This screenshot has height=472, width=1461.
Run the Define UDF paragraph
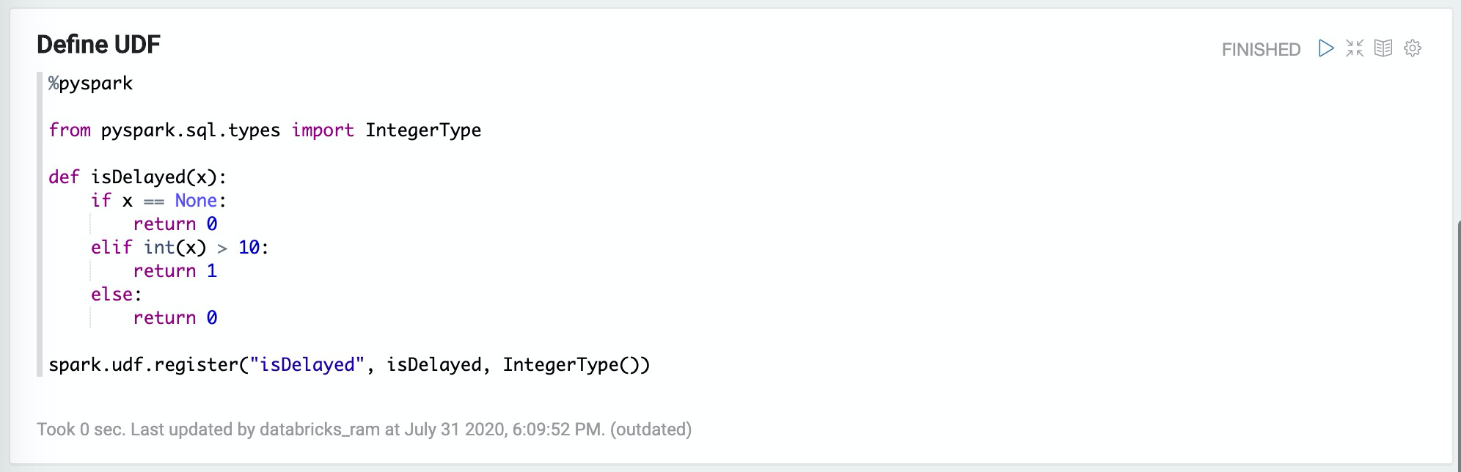click(x=1326, y=48)
